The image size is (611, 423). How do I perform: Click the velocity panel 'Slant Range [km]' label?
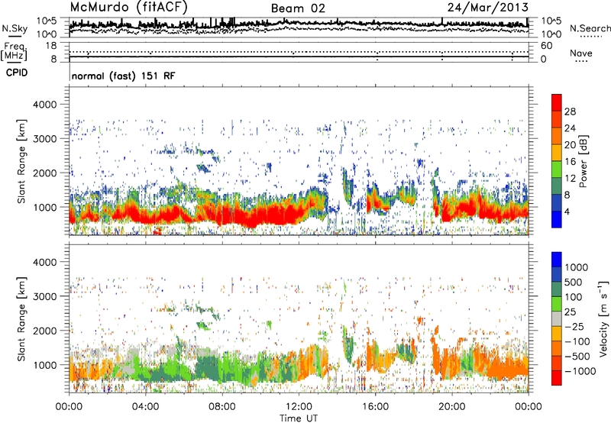[x=21, y=319]
